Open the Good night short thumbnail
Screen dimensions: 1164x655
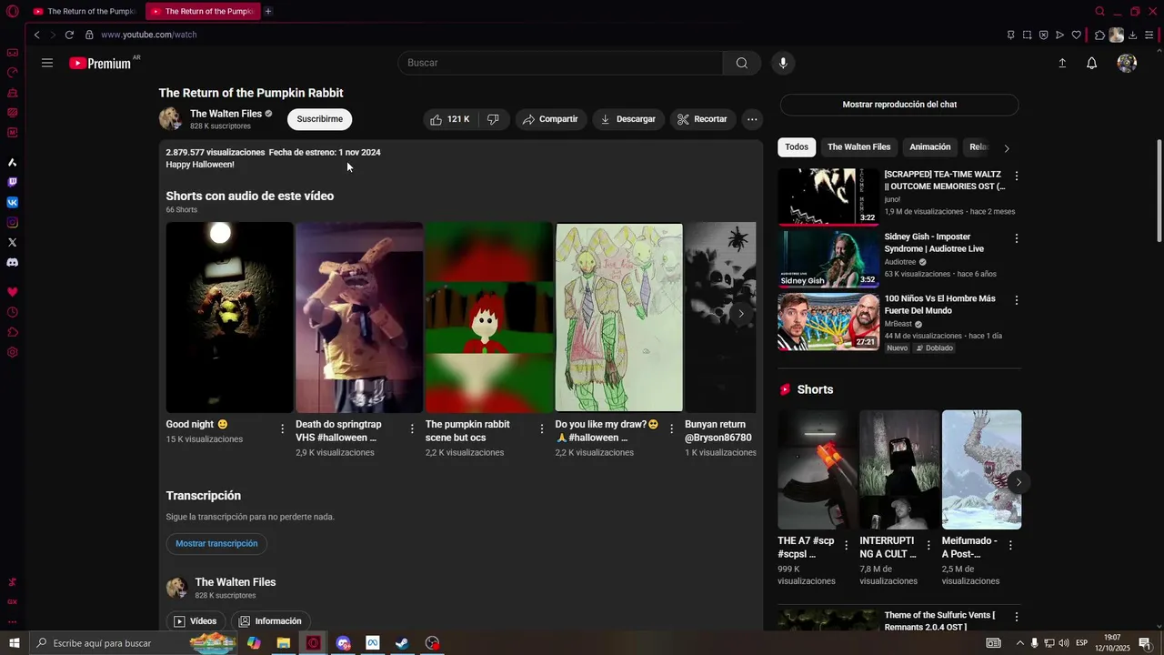[x=229, y=317]
